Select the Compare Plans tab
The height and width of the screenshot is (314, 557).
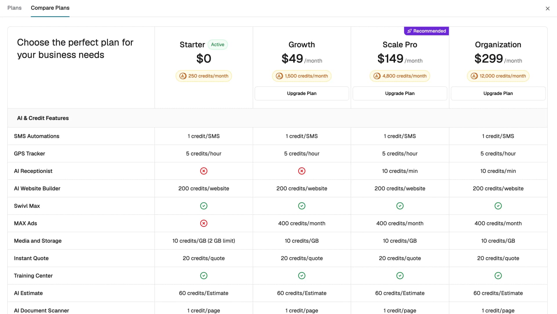[50, 8]
